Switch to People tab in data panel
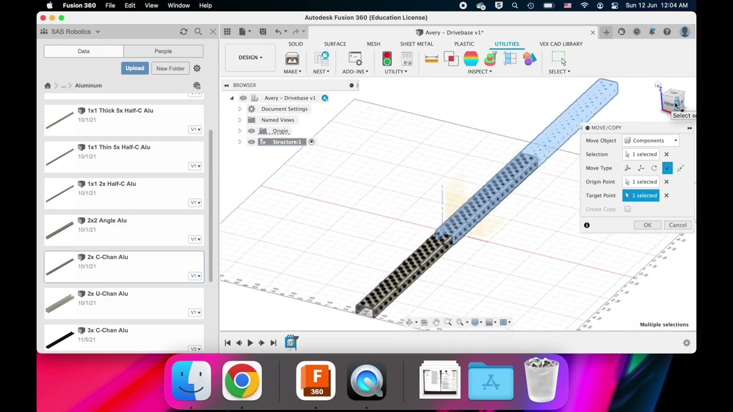The image size is (733, 412). [163, 51]
